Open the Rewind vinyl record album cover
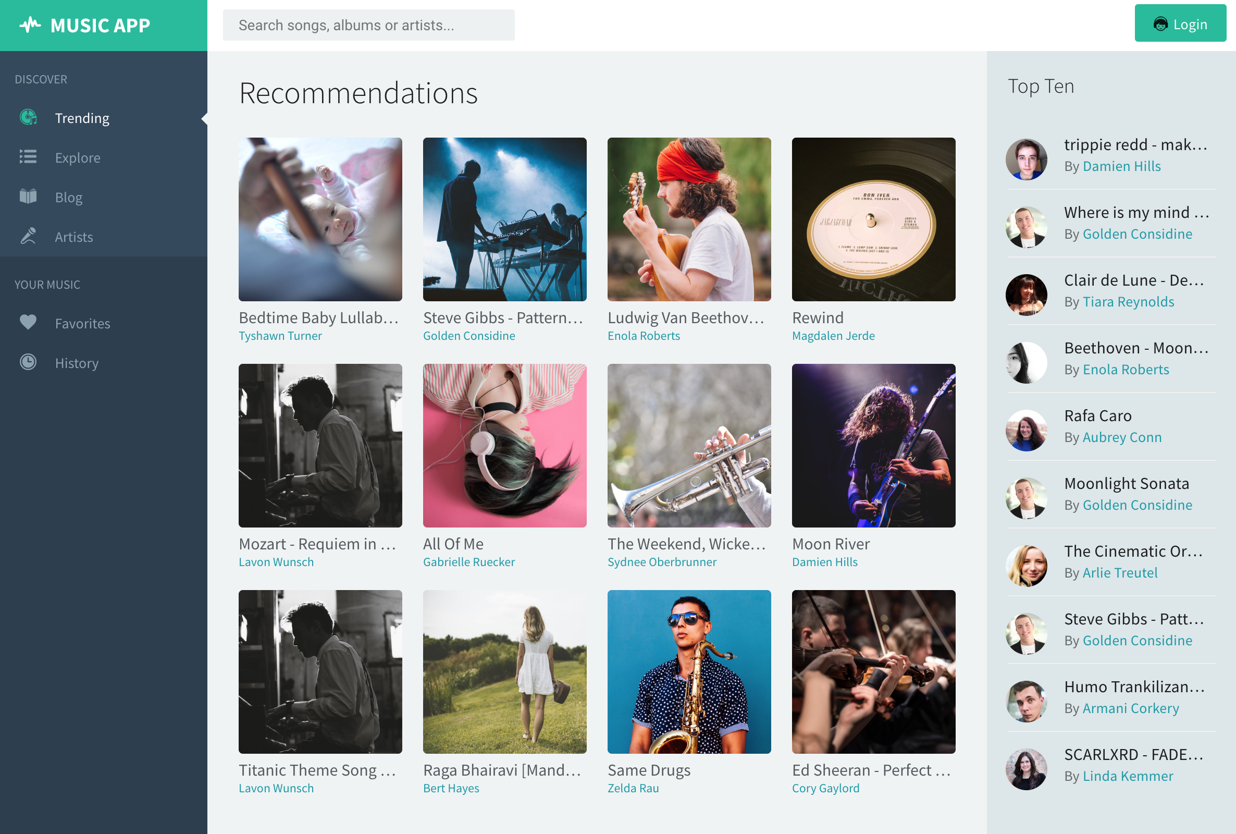The image size is (1236, 834). 873,219
